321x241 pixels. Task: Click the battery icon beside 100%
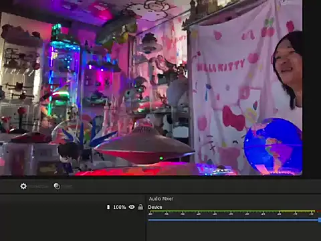108,207
